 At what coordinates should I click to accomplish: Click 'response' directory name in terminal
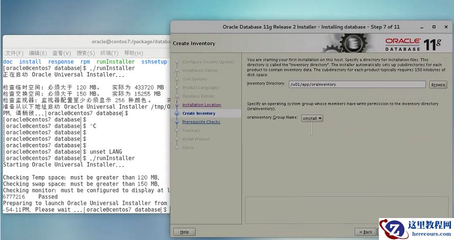61,62
